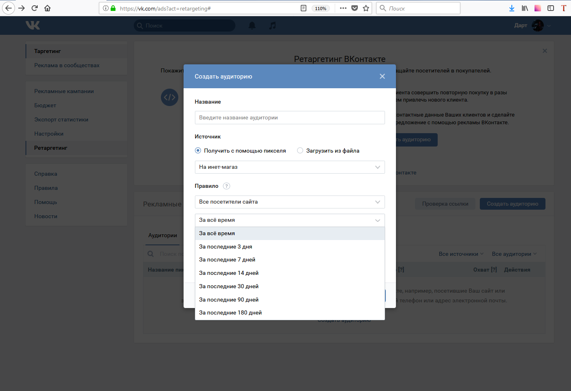Go forward with the browser forward arrow
Viewport: 571px width, 391px height.
22,8
